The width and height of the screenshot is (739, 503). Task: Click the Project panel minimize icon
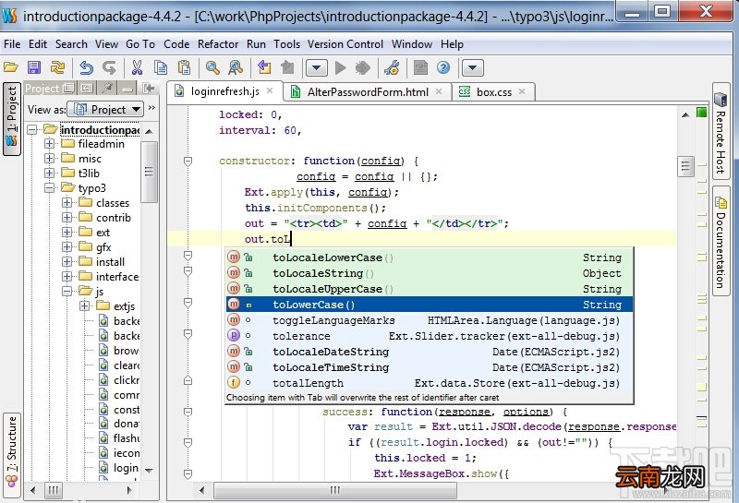(x=127, y=88)
